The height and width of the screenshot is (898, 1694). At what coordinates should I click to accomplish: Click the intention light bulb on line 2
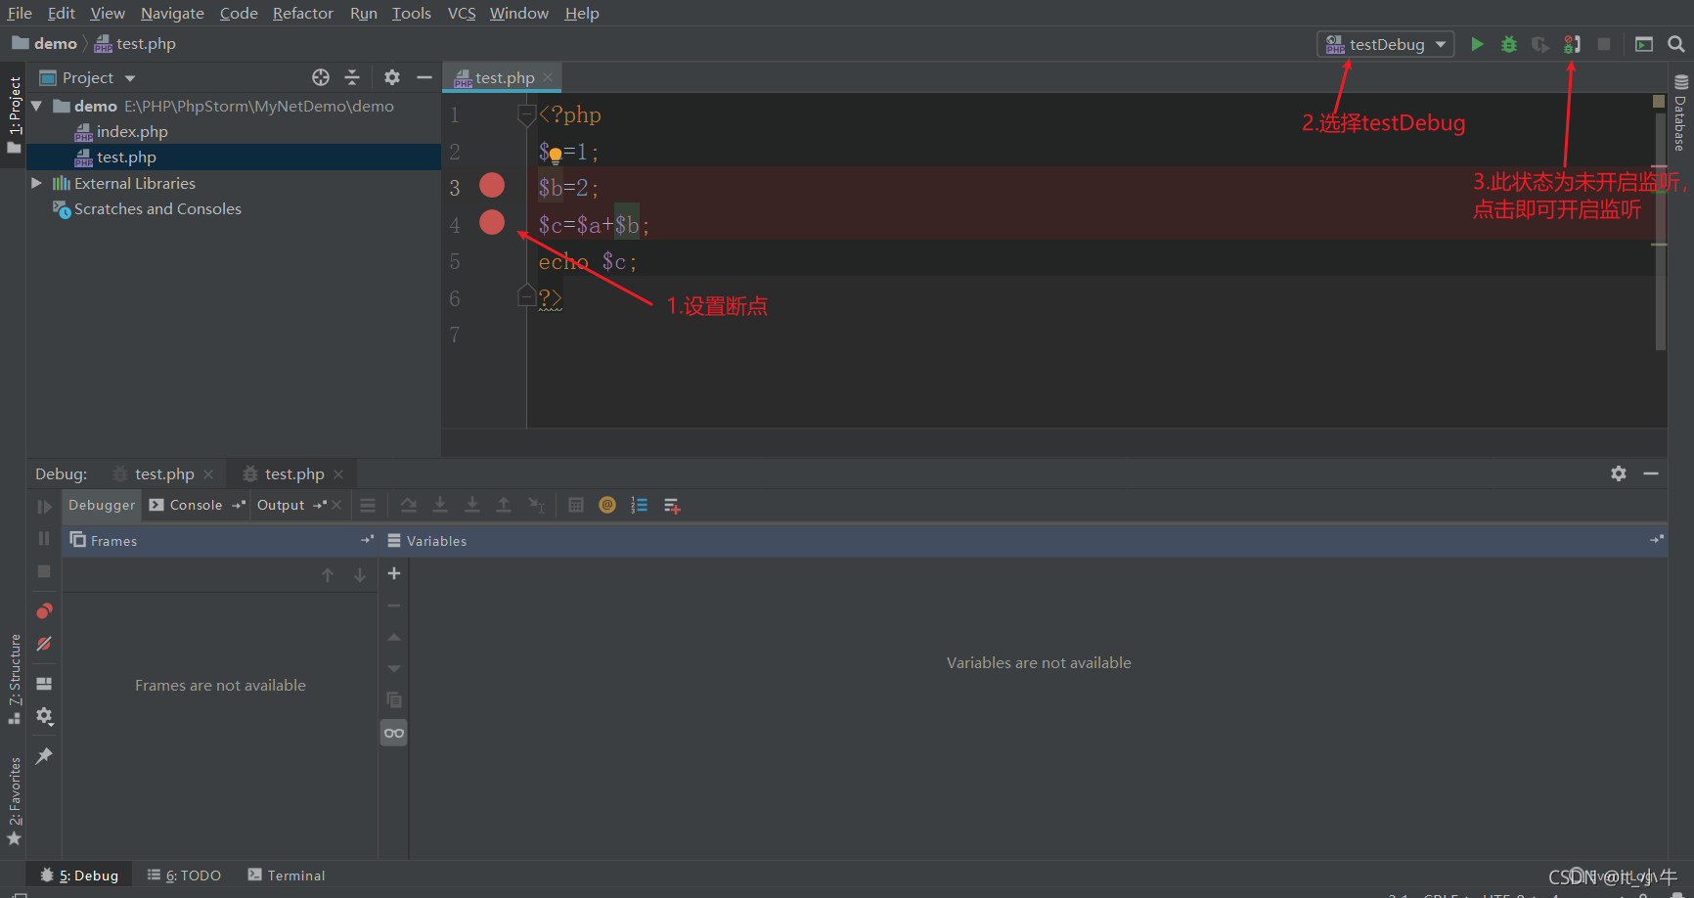coord(556,155)
